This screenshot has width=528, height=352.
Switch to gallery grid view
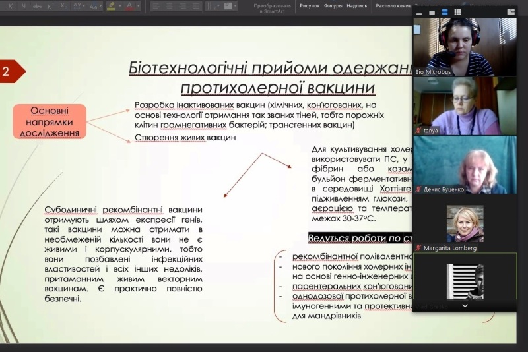tap(457, 12)
